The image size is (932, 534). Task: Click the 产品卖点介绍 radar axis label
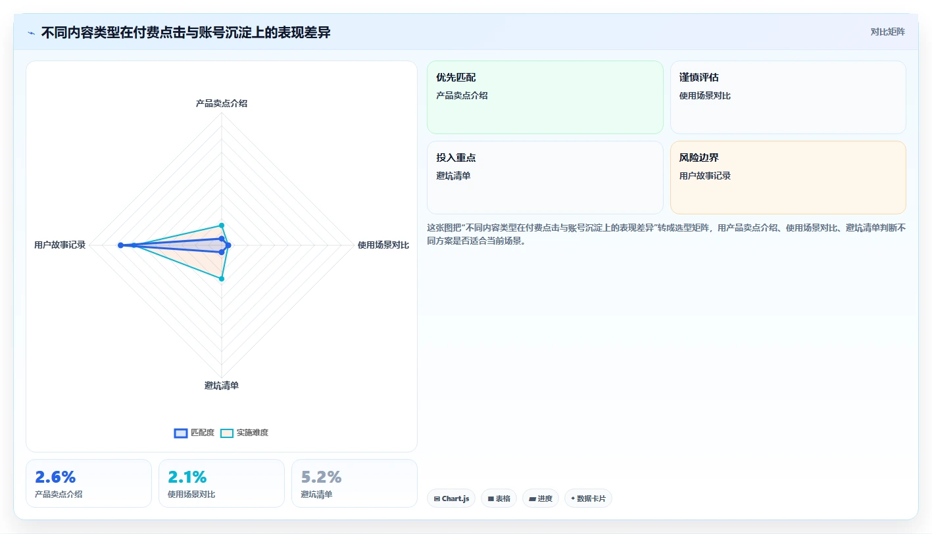coord(222,103)
